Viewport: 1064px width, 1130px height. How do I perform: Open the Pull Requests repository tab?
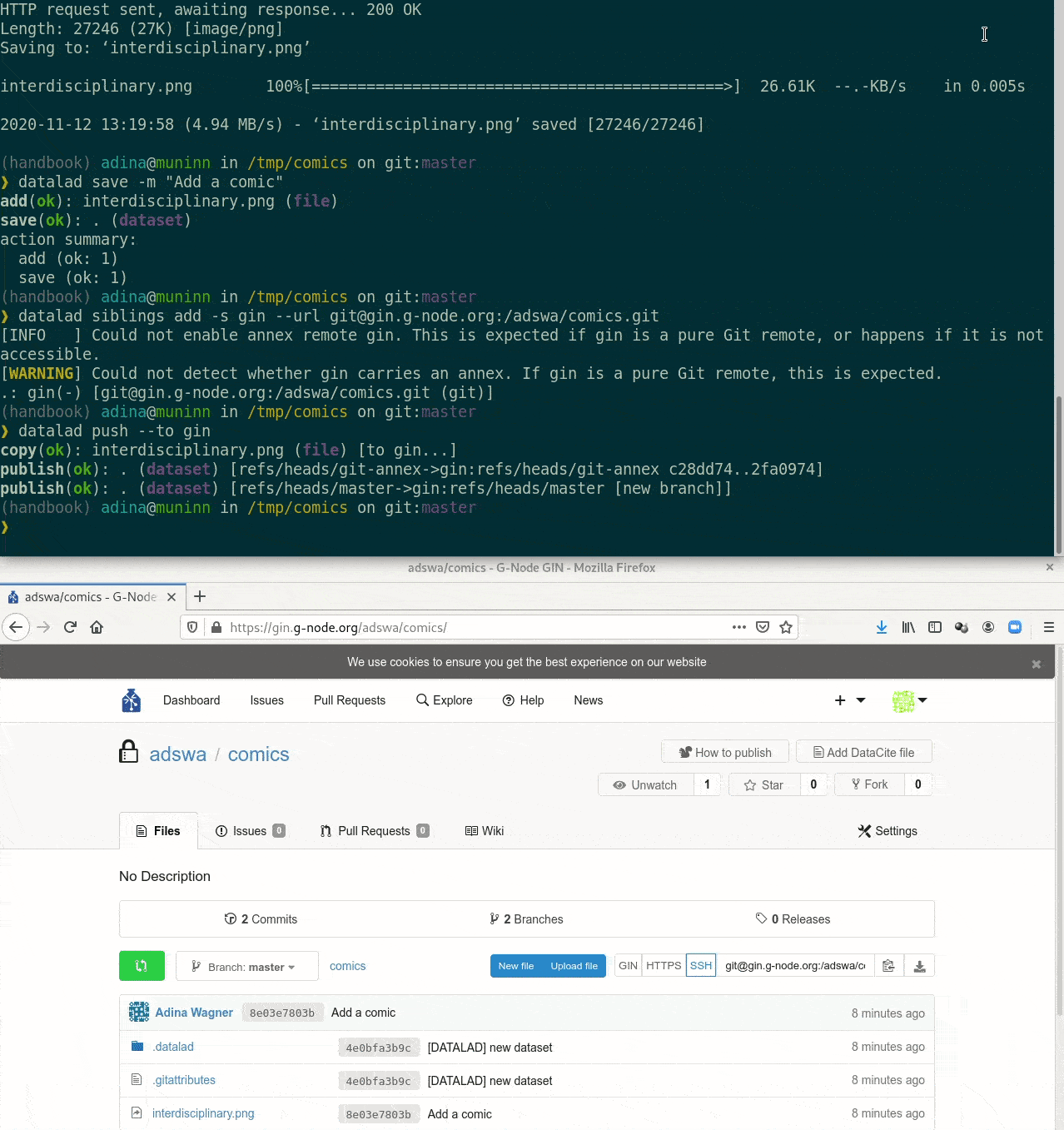pyautogui.click(x=374, y=830)
